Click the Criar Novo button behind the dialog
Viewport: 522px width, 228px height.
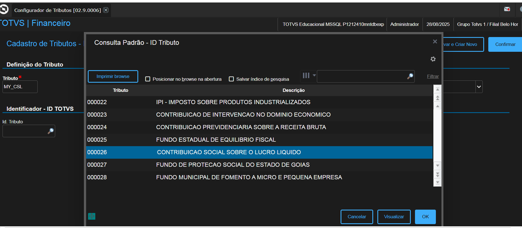[x=463, y=44]
